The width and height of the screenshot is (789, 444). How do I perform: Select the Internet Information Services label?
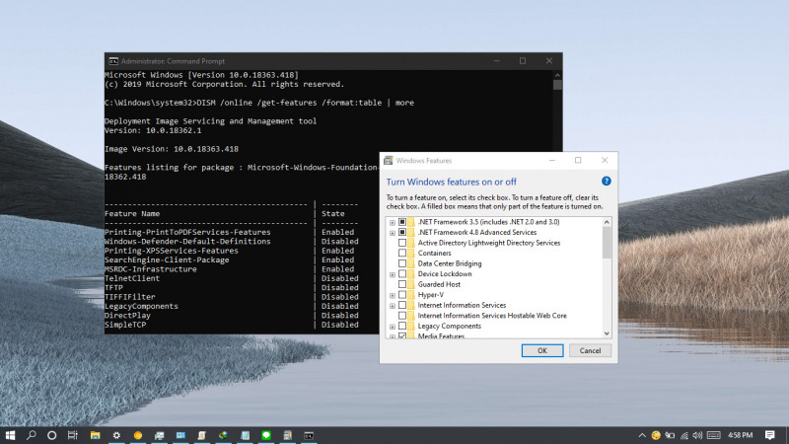[462, 305]
